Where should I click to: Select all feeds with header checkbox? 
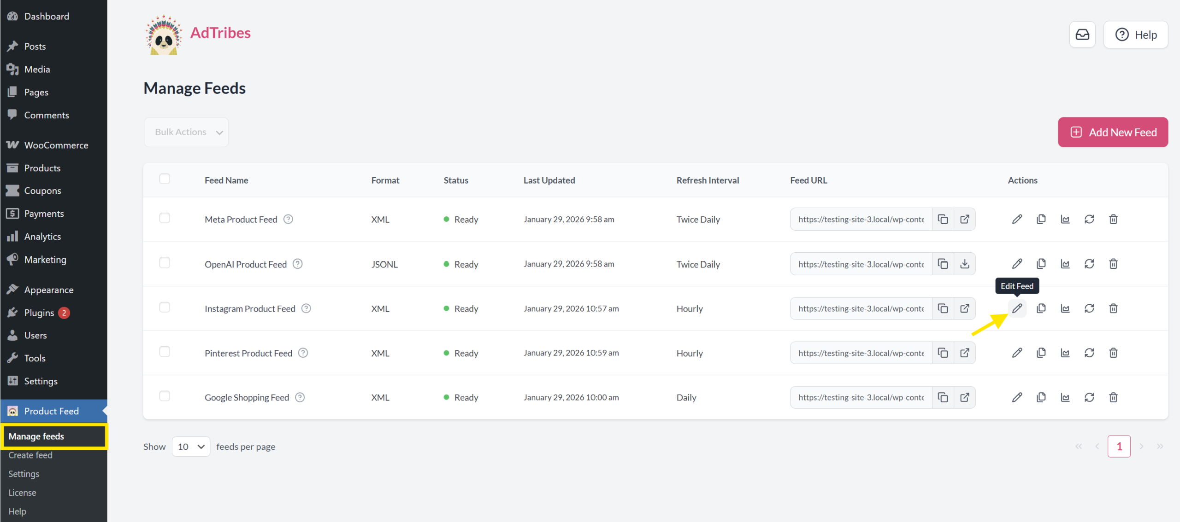click(x=165, y=179)
